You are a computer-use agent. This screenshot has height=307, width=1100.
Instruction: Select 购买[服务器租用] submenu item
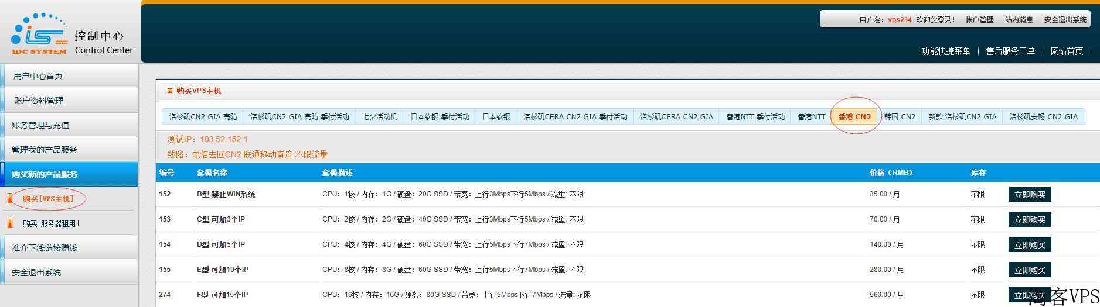tap(51, 223)
